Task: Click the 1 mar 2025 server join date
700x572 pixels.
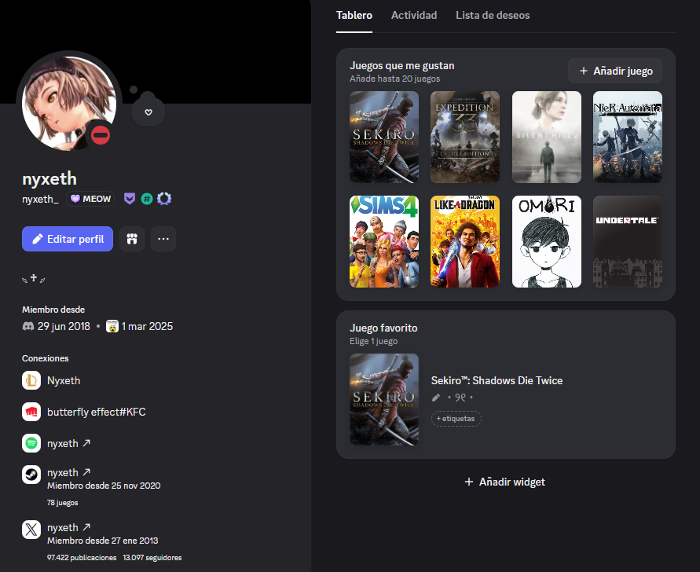Action: pos(147,326)
